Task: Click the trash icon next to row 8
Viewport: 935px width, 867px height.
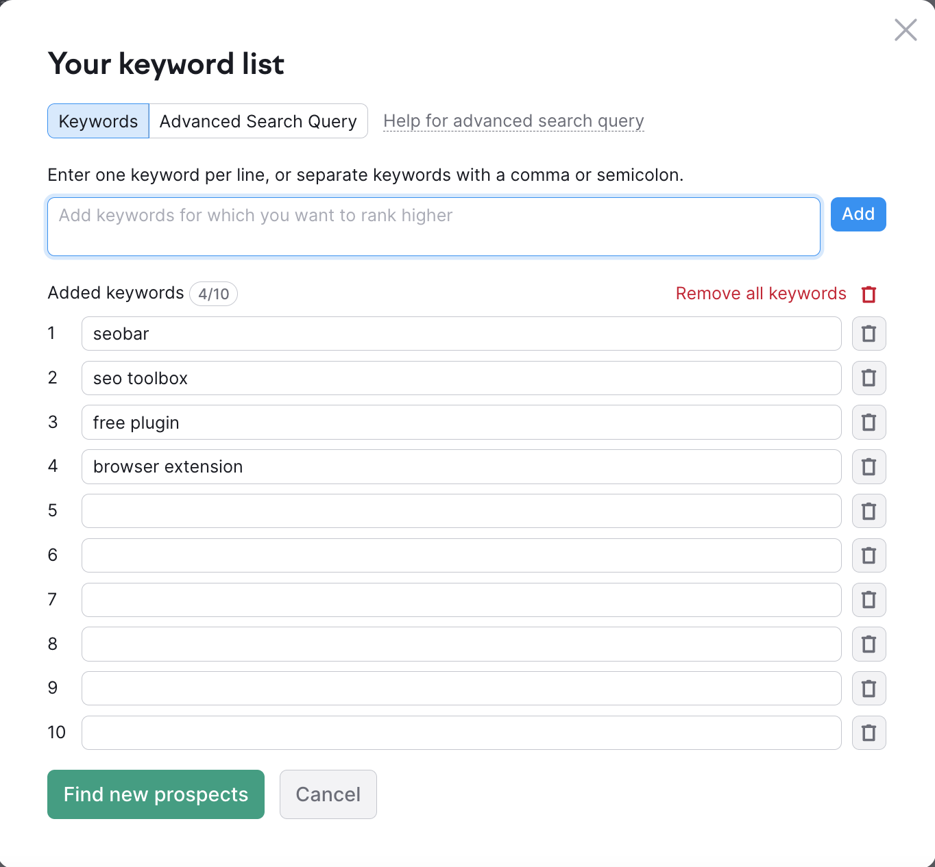Action: [x=869, y=644]
